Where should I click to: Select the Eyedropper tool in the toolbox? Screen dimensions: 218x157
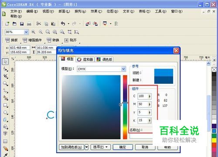(6, 155)
